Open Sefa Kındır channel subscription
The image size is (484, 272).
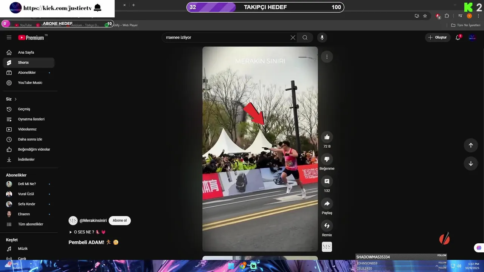pos(29,204)
